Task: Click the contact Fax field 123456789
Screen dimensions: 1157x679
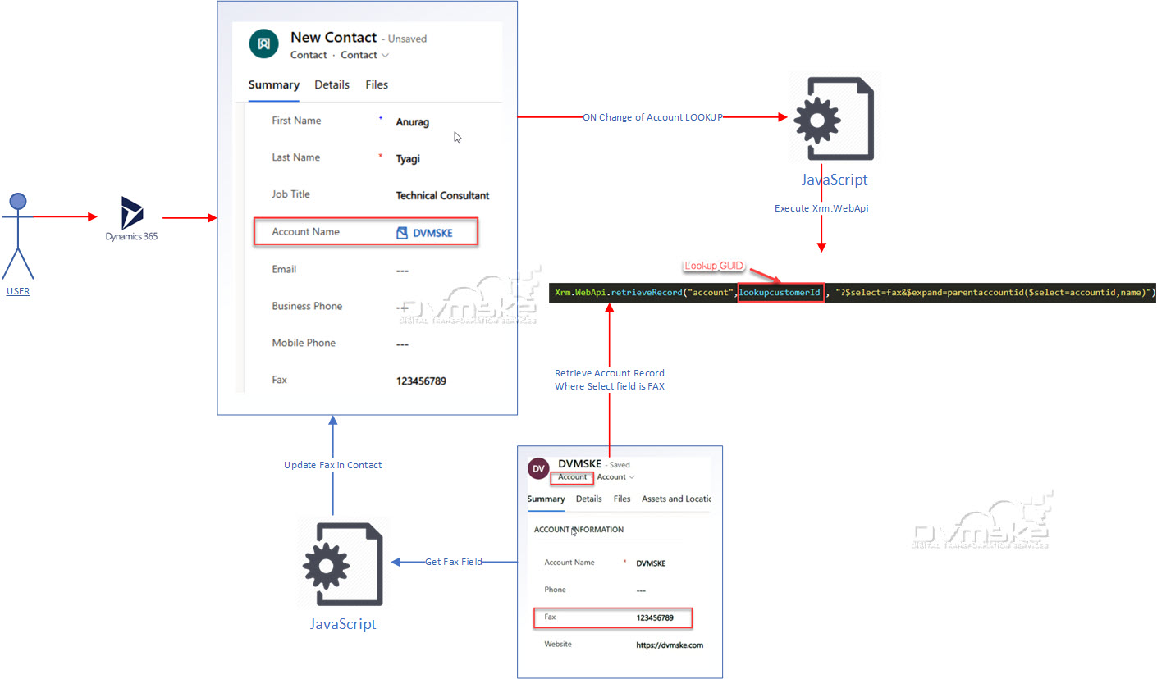Action: coord(421,381)
